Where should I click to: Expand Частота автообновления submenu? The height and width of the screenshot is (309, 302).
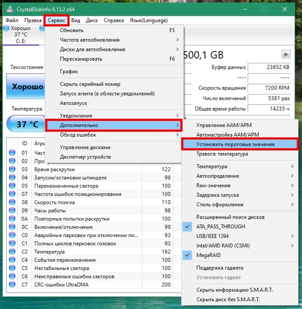(x=113, y=40)
